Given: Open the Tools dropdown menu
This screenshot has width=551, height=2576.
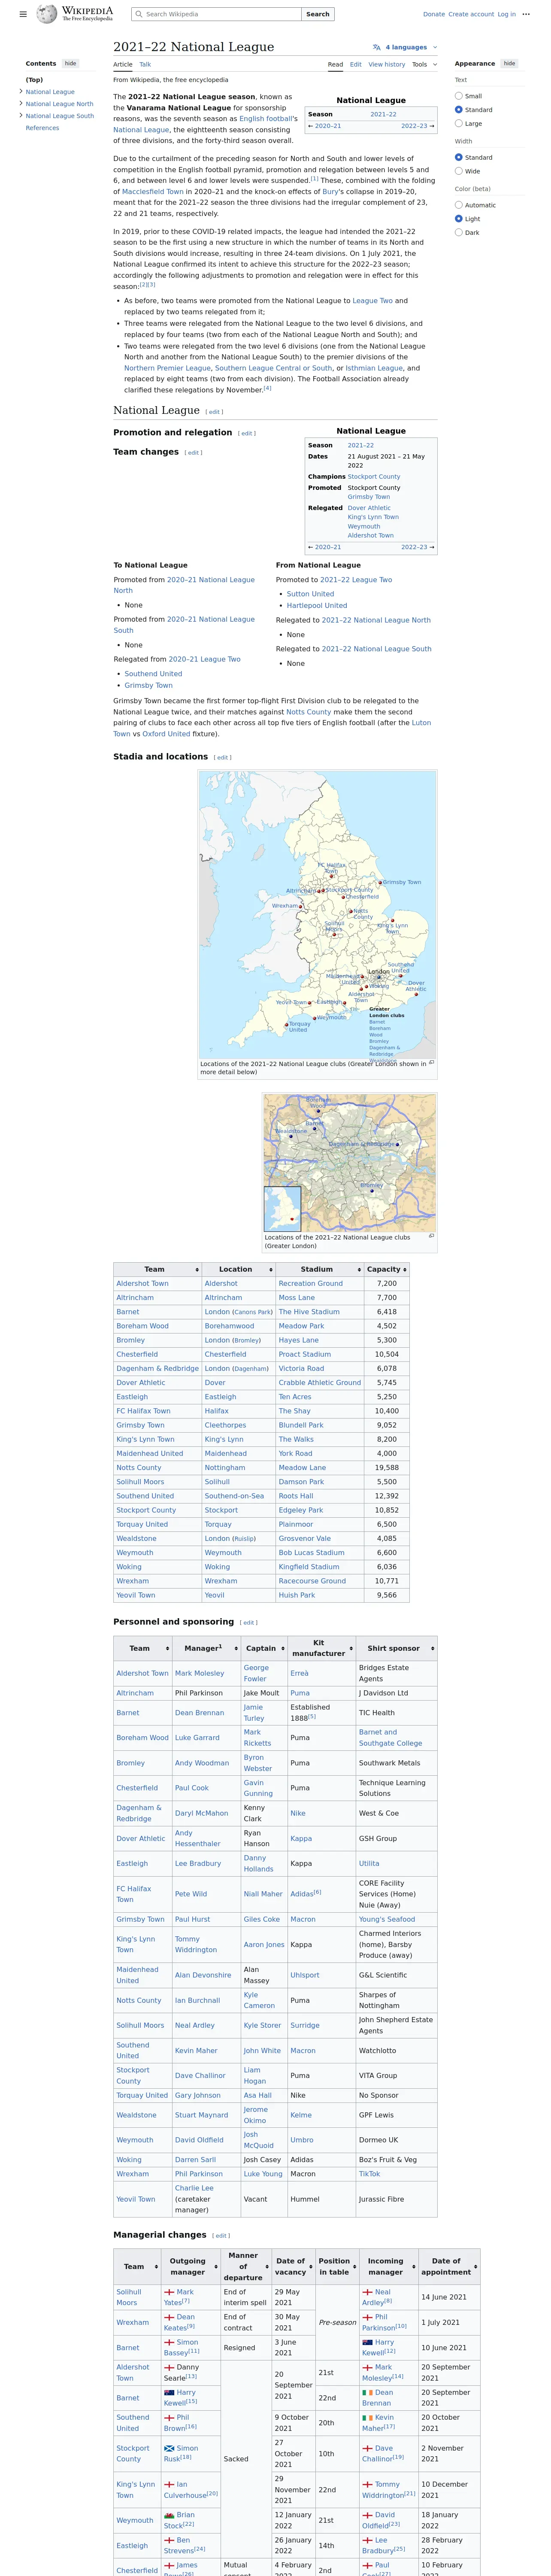Looking at the screenshot, I should [x=424, y=64].
